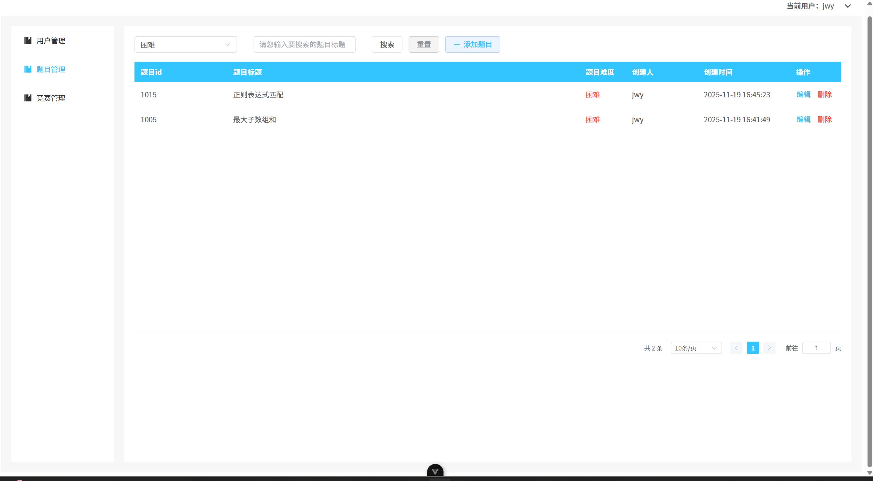Click the next page arrow in pagination

coord(769,348)
